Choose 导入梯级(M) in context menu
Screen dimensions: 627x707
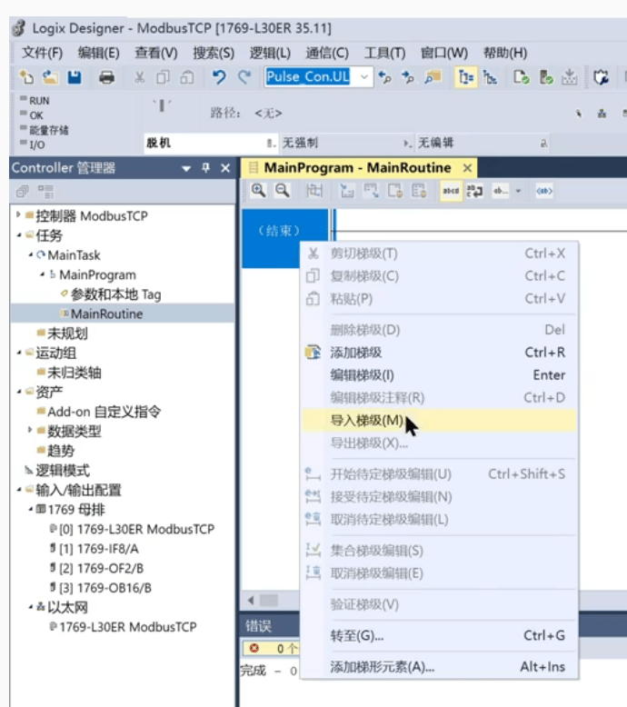tap(440, 421)
